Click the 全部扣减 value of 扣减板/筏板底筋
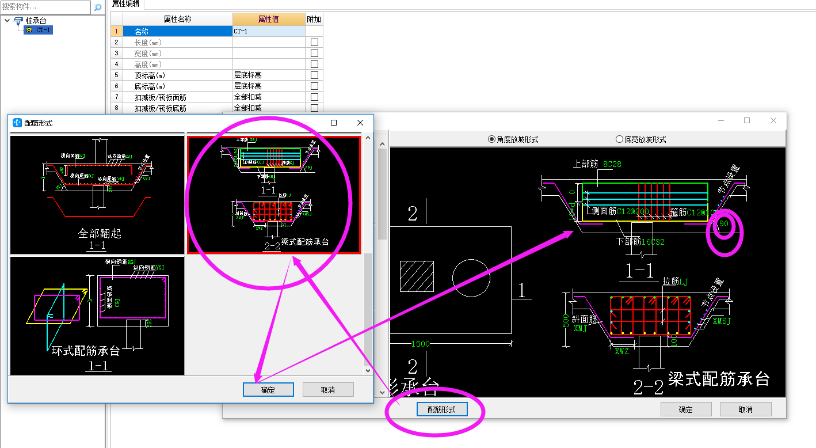Image resolution: width=816 pixels, height=448 pixels. tap(269, 108)
